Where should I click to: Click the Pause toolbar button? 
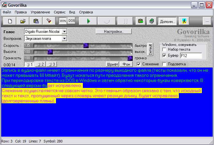tap(125, 21)
